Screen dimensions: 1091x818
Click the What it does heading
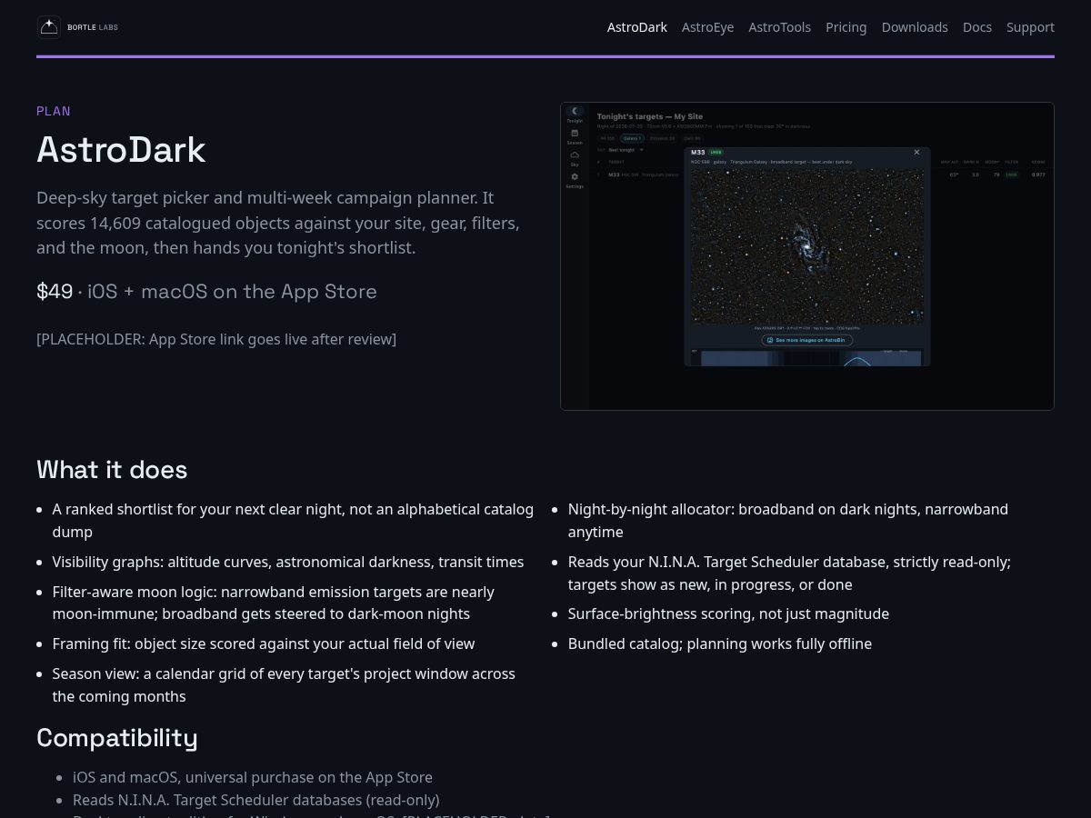point(112,470)
